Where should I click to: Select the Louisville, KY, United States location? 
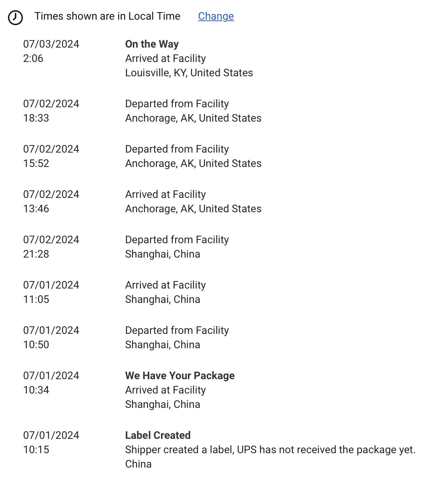point(189,73)
